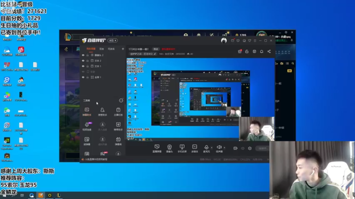Start streaming with the rounded bottom-right button

pos(263,148)
